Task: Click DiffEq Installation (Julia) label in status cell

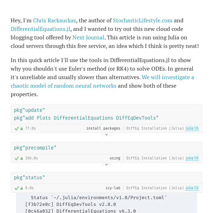Action: click(155, 188)
